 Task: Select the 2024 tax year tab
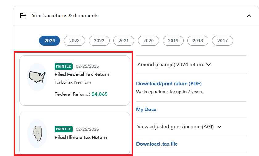(50, 41)
